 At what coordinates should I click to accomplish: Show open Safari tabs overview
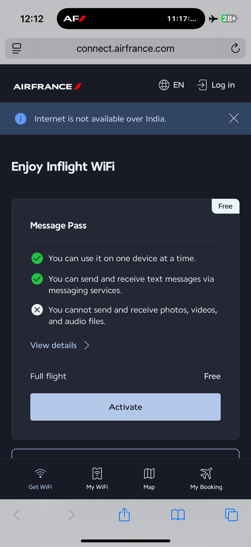point(231,515)
